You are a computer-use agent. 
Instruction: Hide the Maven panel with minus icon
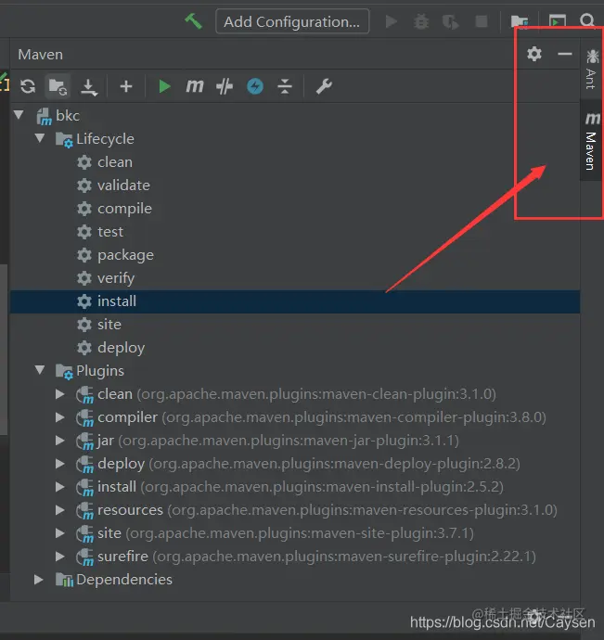[565, 54]
